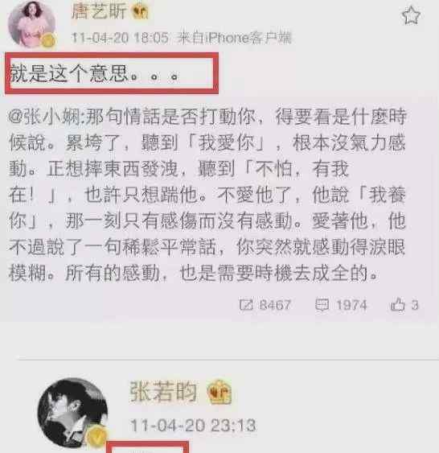Viewport: 439px width, 453px height.
Task: Tap the thumbs-up like icon
Action: (x=398, y=304)
